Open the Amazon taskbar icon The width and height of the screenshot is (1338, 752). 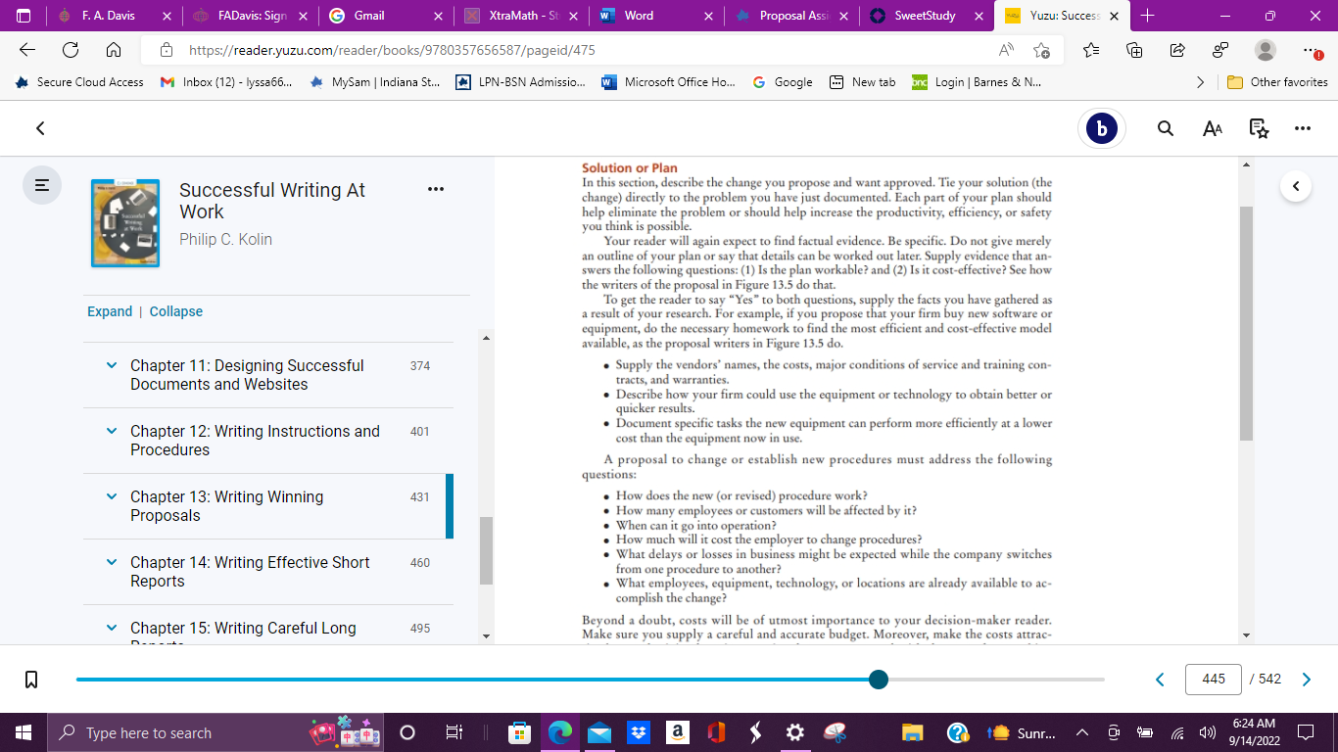coord(677,732)
